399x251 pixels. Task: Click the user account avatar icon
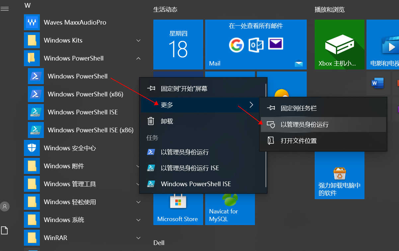pos(5,206)
